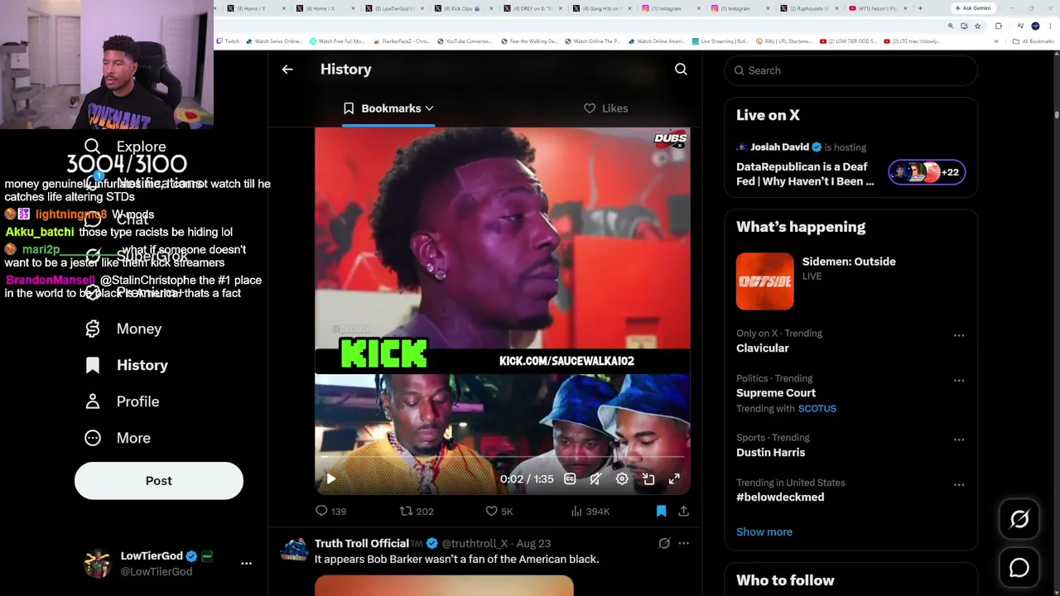Switch to the Likes tab
1060x596 pixels.
[606, 108]
